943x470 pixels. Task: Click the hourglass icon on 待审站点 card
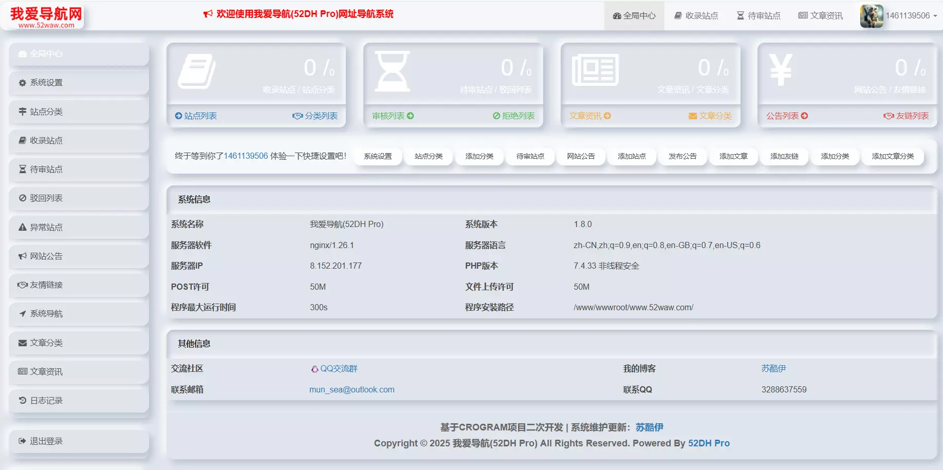coord(393,70)
